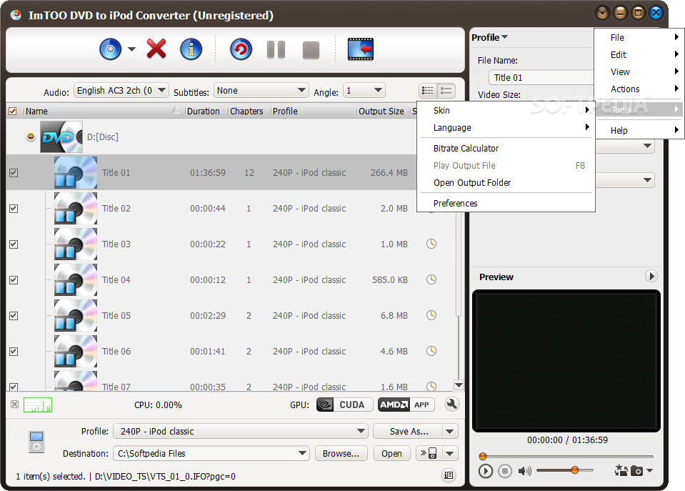
Task: Toggle NVIDIA CUDA GPU acceleration
Action: click(x=344, y=405)
